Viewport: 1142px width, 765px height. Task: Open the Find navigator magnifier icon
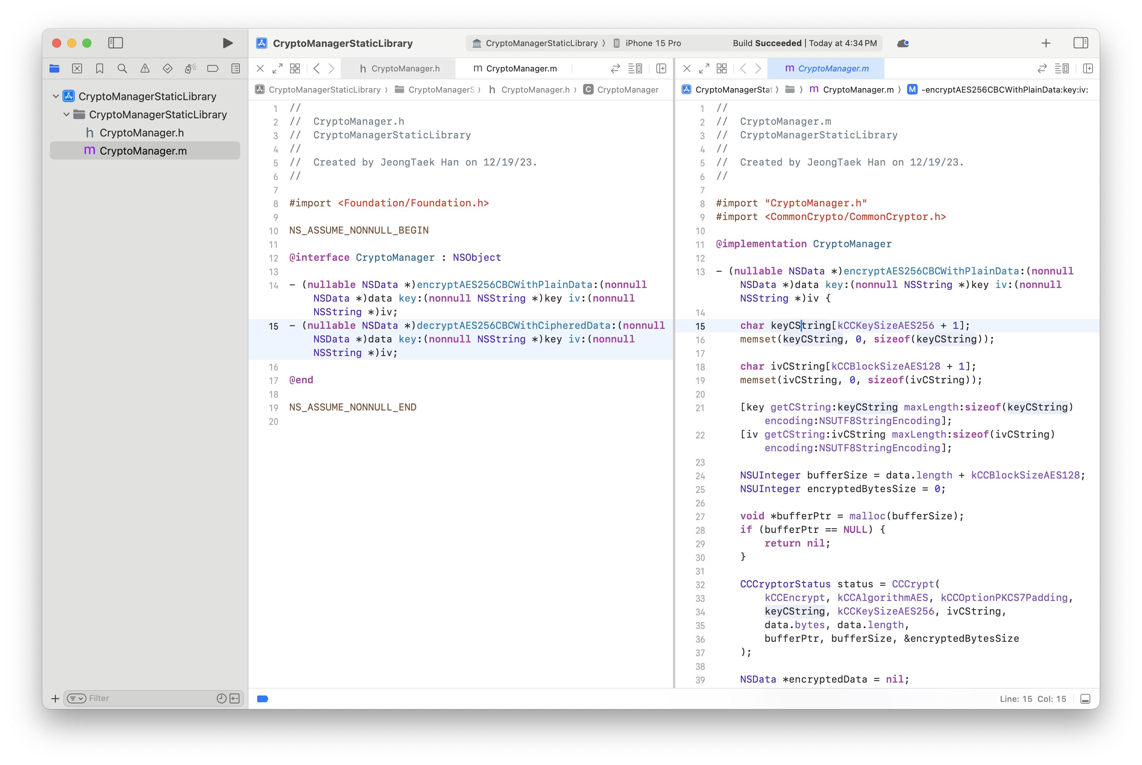tap(122, 69)
